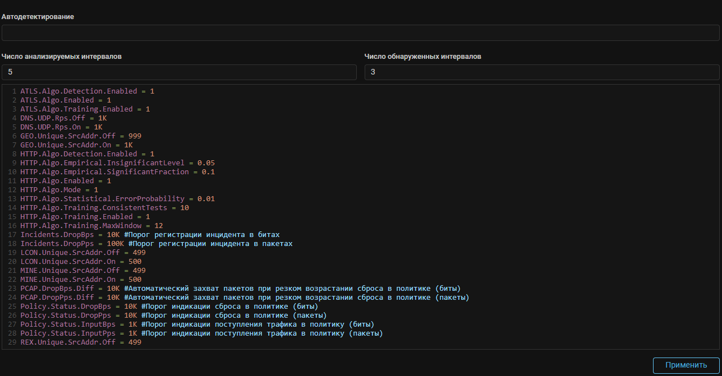Focus the Автодетектирование input field
This screenshot has width=722, height=376.
[x=360, y=33]
